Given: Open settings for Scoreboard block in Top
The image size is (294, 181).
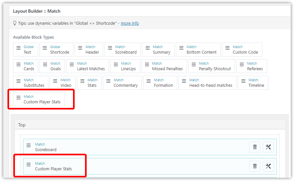Looking at the screenshot, I should (x=268, y=147).
